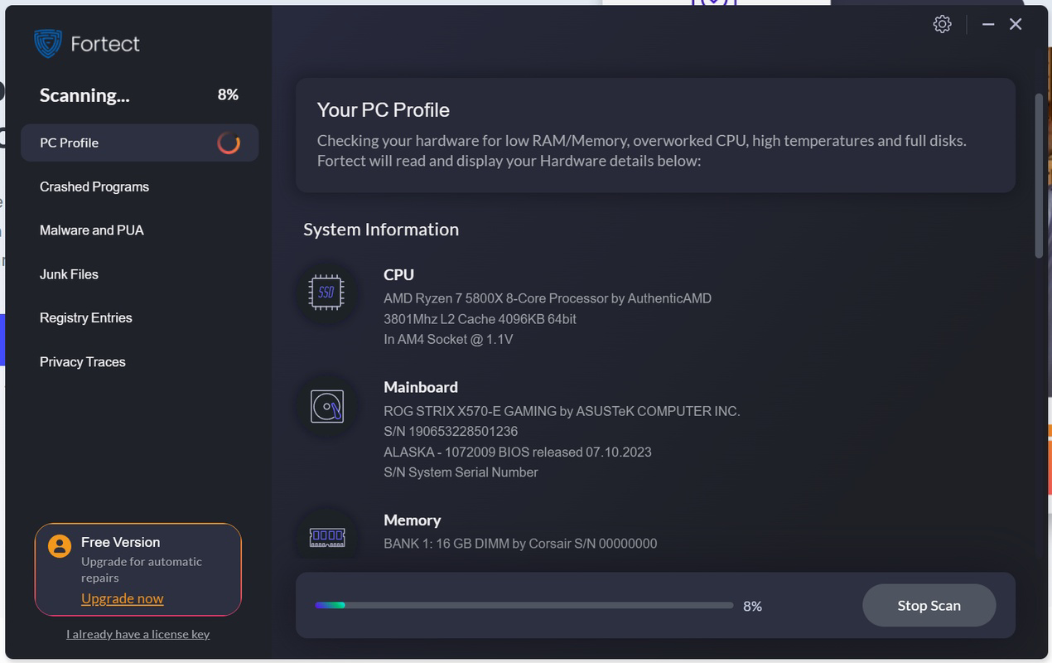1052x663 pixels.
Task: Click 'S/N 190653228501236' serial number
Action: (x=451, y=431)
